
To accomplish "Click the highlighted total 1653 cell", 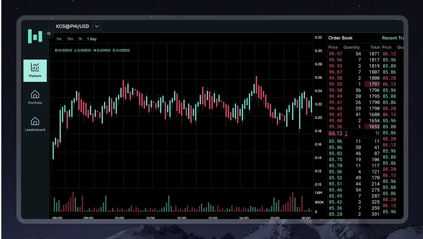I will coord(372,127).
